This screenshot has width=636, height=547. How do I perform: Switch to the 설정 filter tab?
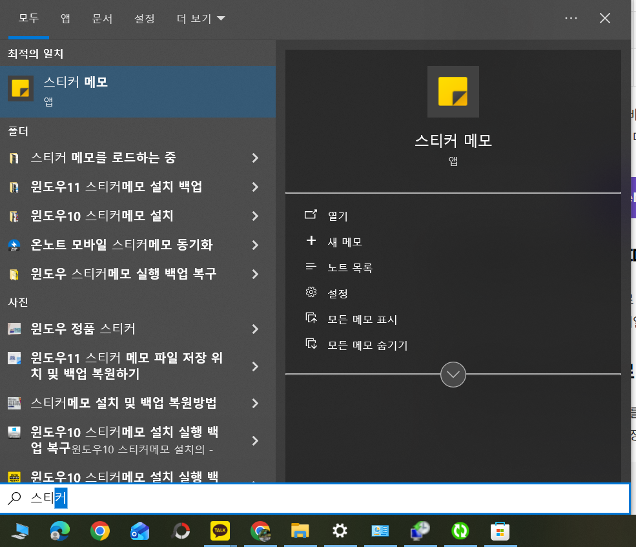pos(145,19)
